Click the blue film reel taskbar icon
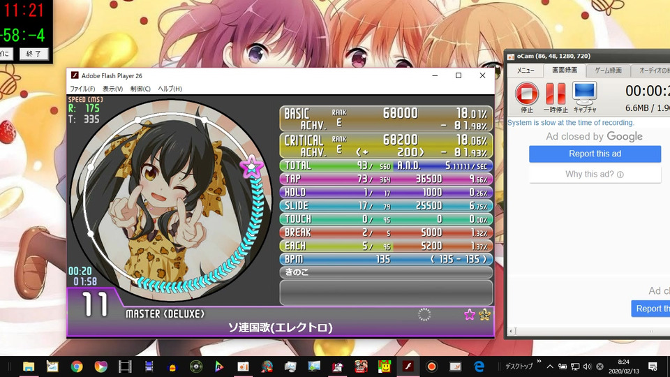Viewport: 670px width, 377px height. click(149, 367)
